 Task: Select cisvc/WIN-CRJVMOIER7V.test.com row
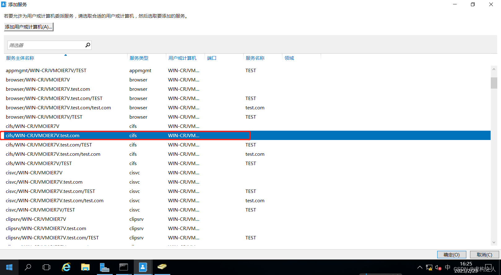pos(247,182)
